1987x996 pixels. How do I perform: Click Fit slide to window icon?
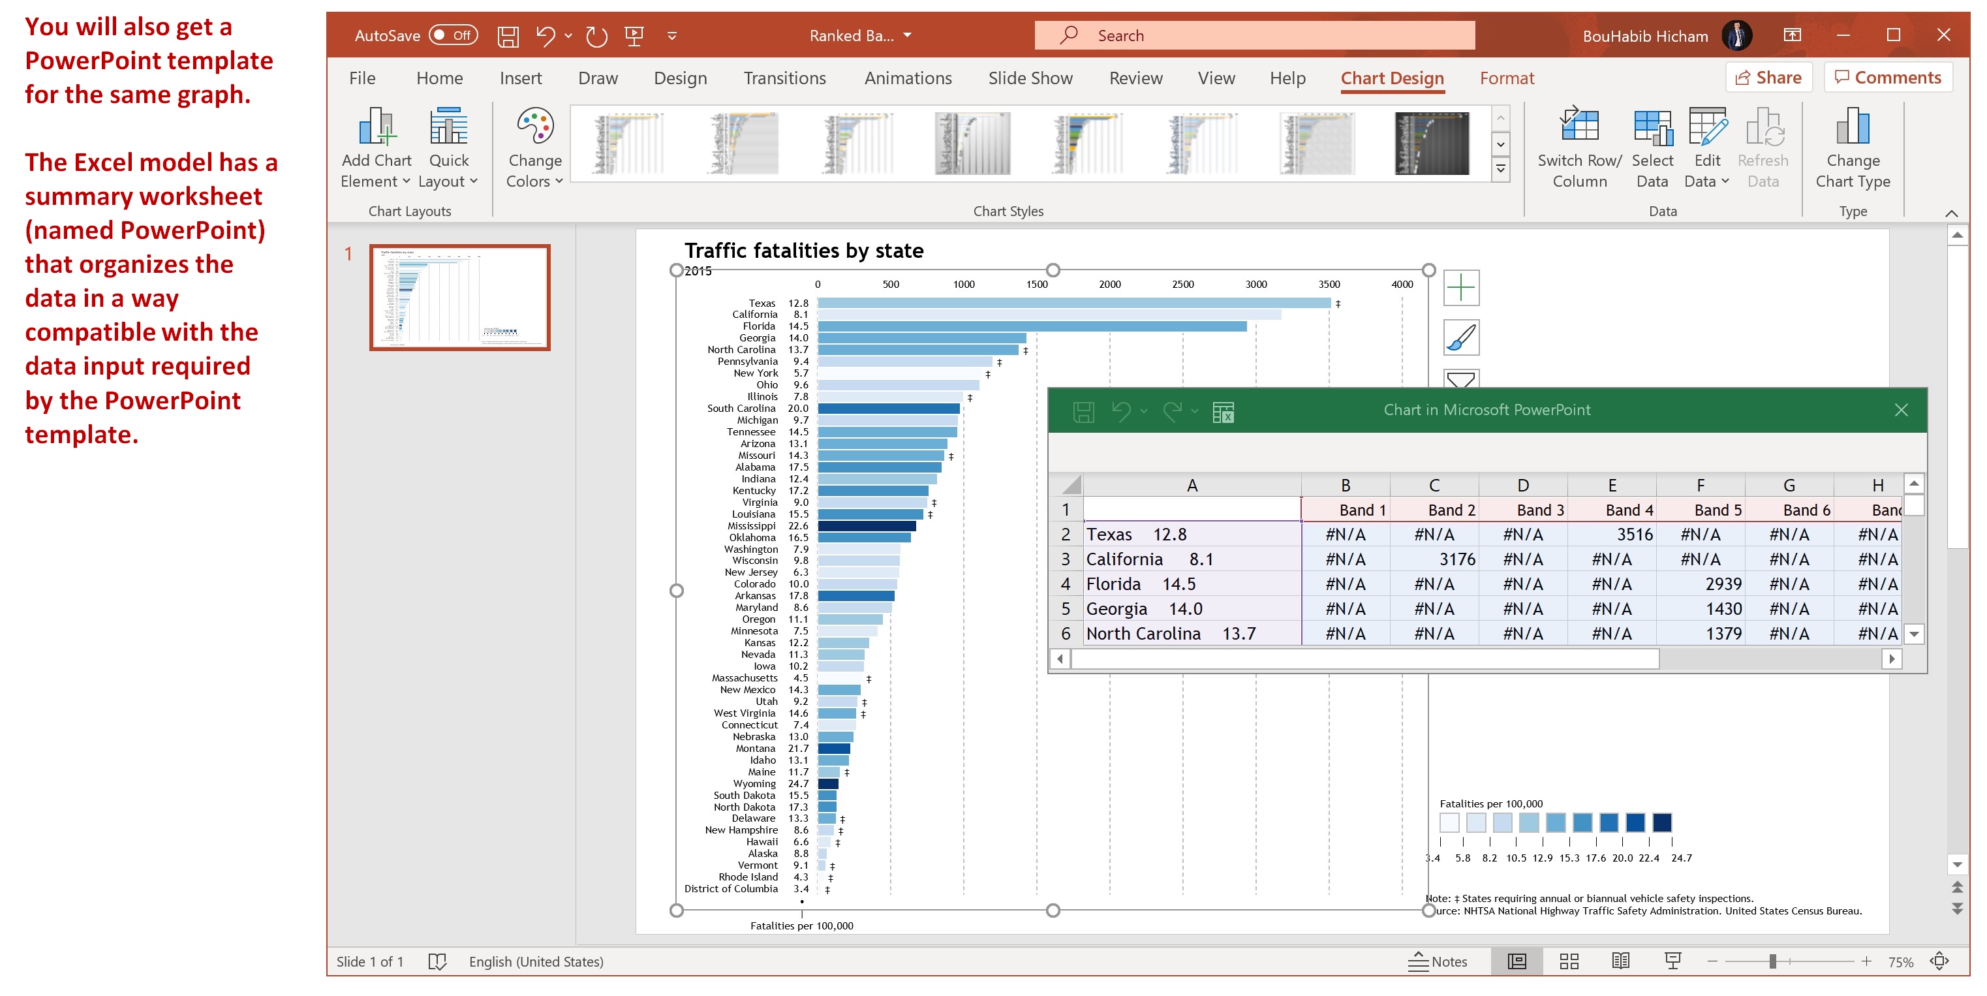[x=1940, y=961]
